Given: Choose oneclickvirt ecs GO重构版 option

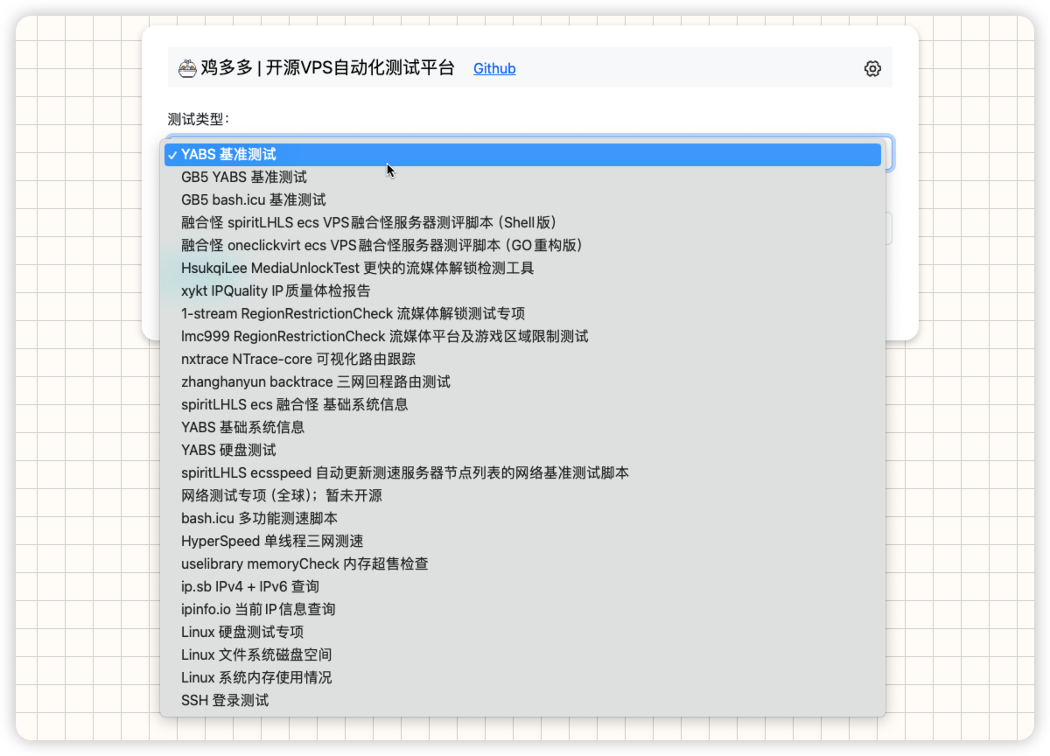Looking at the screenshot, I should [381, 245].
